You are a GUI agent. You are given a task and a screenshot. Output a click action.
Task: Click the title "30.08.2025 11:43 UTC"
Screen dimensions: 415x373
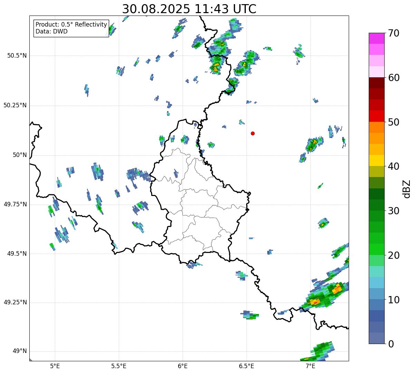tap(189, 9)
